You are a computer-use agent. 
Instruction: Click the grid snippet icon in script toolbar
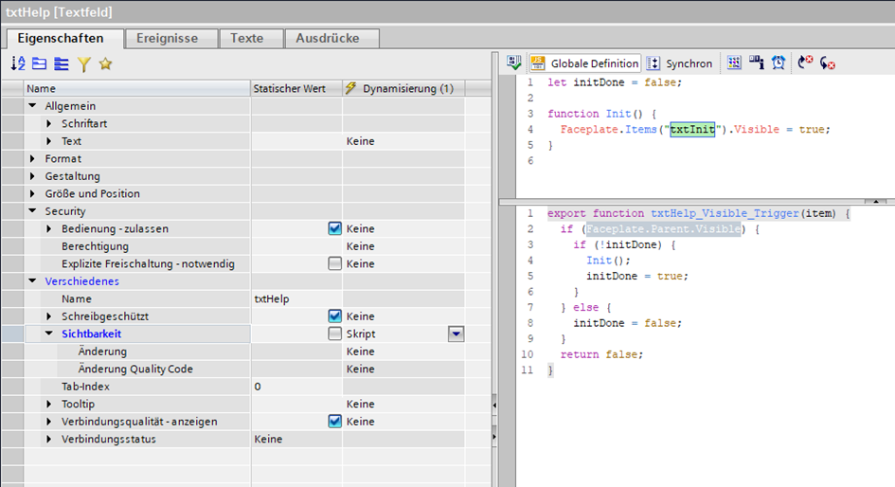point(734,63)
